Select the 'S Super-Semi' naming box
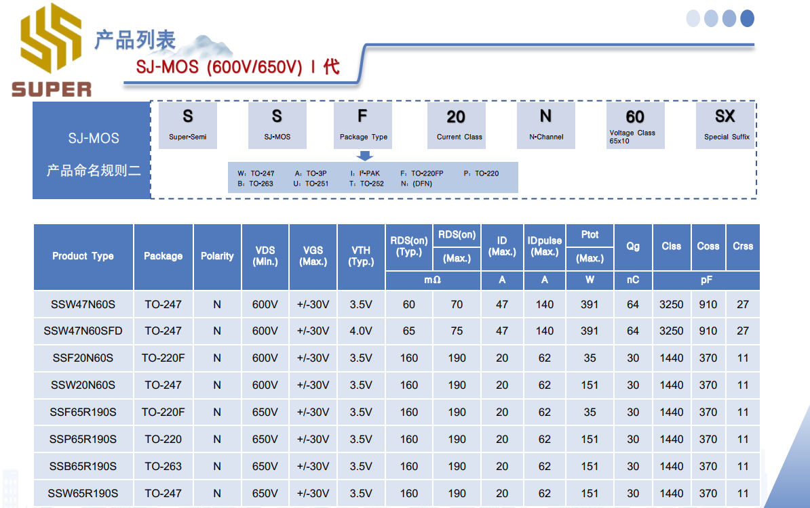 coord(187,125)
